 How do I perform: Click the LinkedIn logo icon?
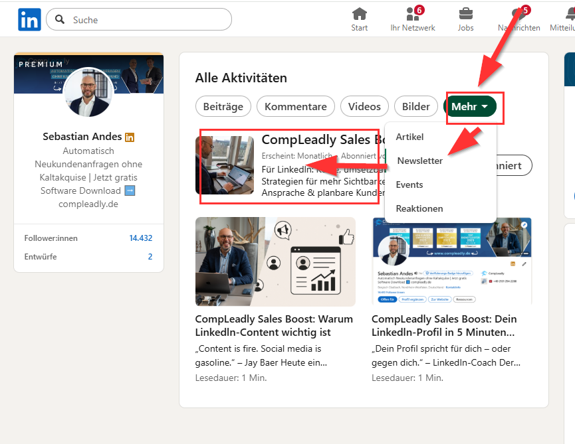click(29, 20)
